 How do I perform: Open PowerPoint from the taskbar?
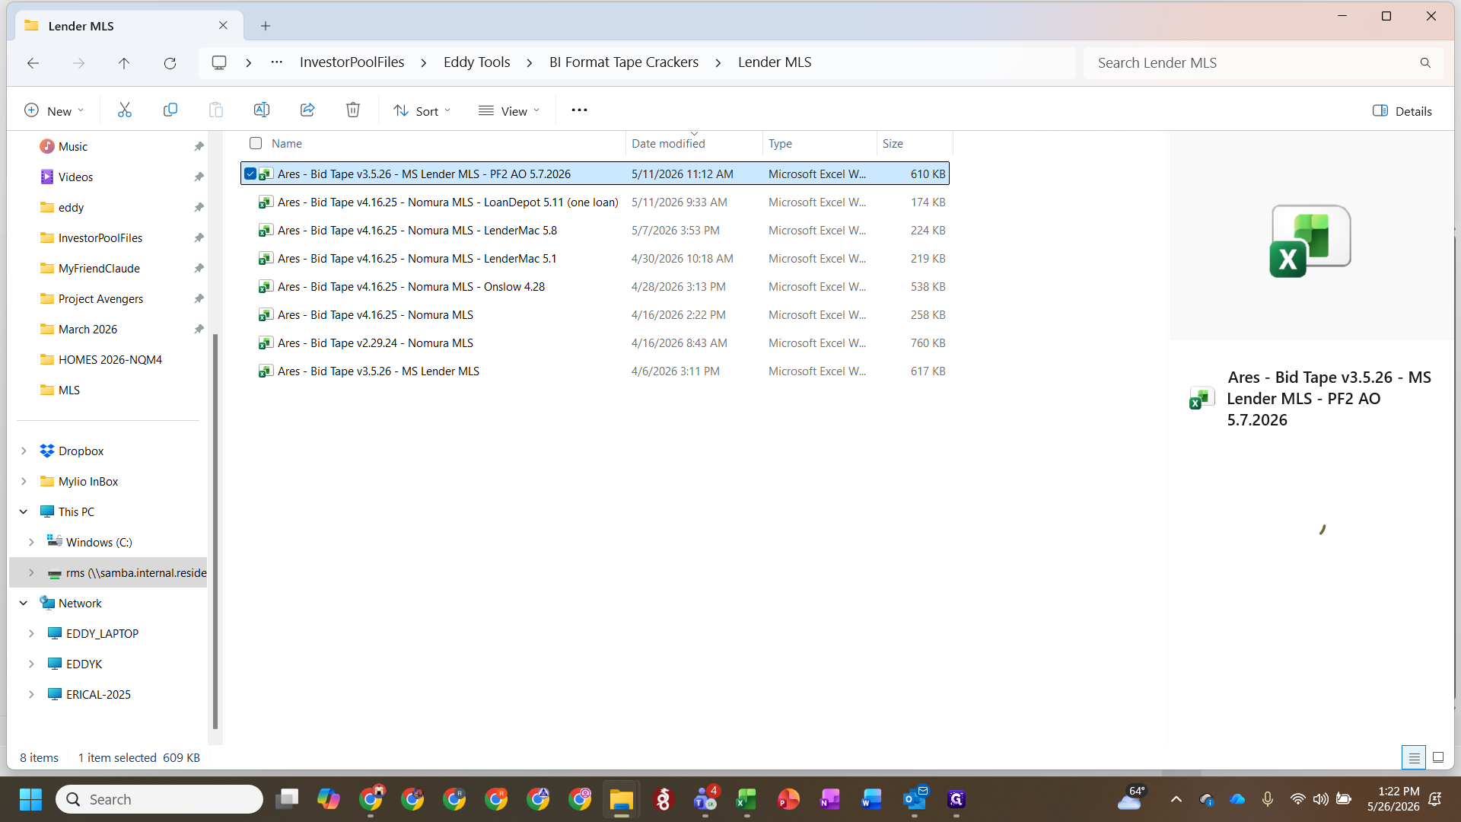coord(788,799)
